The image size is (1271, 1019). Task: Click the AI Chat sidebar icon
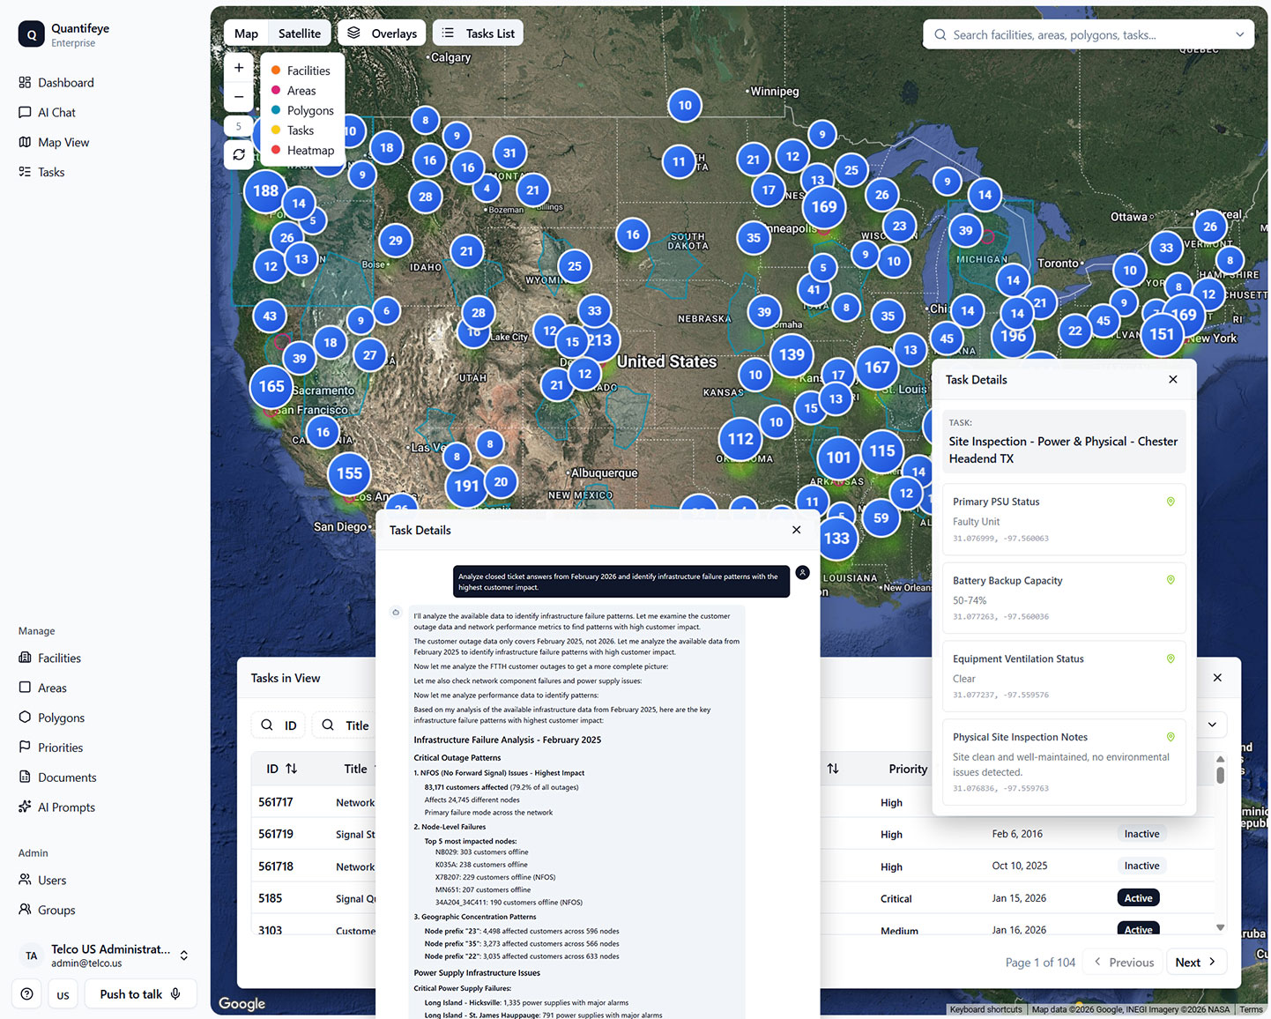[25, 113]
